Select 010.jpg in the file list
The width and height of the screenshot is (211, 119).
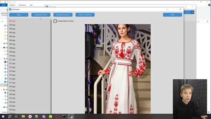pos(12,56)
